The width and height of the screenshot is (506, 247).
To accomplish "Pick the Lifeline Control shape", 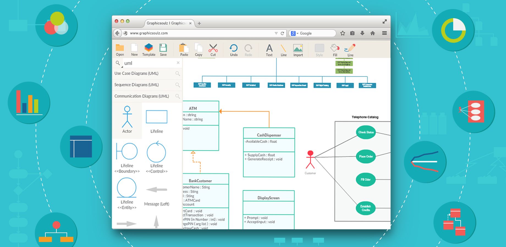I will coord(156,151).
